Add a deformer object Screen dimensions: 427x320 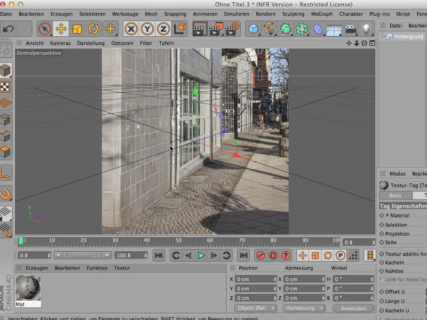click(x=318, y=29)
